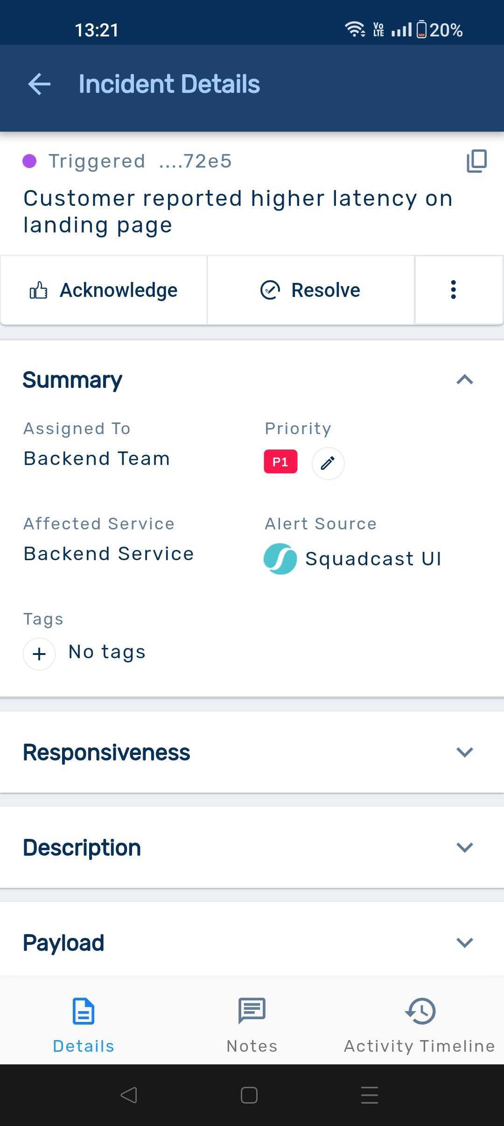Resolve the incident
Image resolution: width=504 pixels, height=1126 pixels.
pyautogui.click(x=310, y=290)
